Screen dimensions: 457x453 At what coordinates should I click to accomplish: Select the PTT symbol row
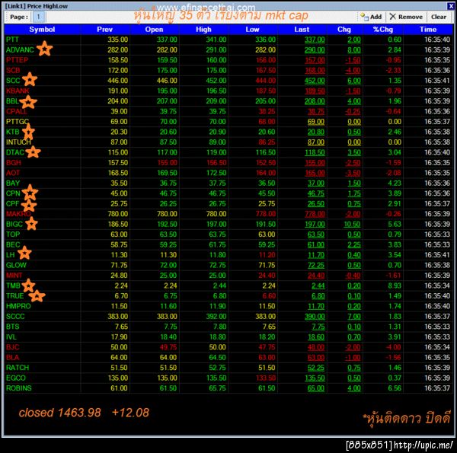click(x=228, y=40)
